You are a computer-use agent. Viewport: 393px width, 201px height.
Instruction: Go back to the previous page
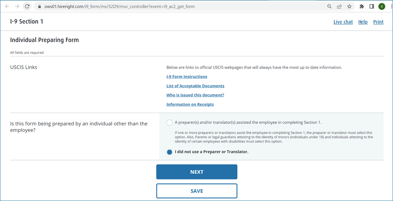tap(7, 6)
